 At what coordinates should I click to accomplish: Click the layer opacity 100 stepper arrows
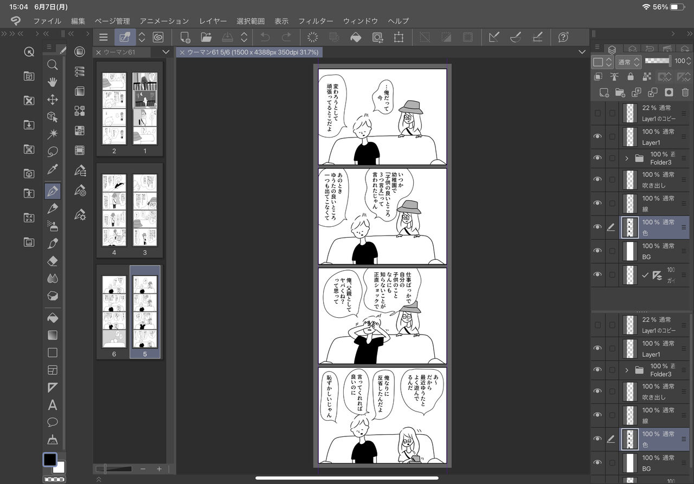click(689, 61)
